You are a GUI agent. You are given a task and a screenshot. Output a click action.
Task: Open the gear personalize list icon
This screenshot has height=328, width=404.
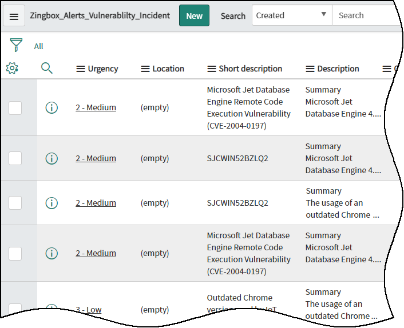coord(12,69)
